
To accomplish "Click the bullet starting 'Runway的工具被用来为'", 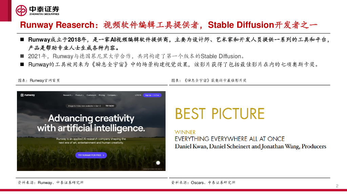I will pyautogui.click(x=174, y=65).
